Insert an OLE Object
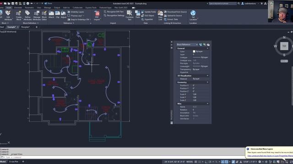293x164 pixels. click(148, 15)
